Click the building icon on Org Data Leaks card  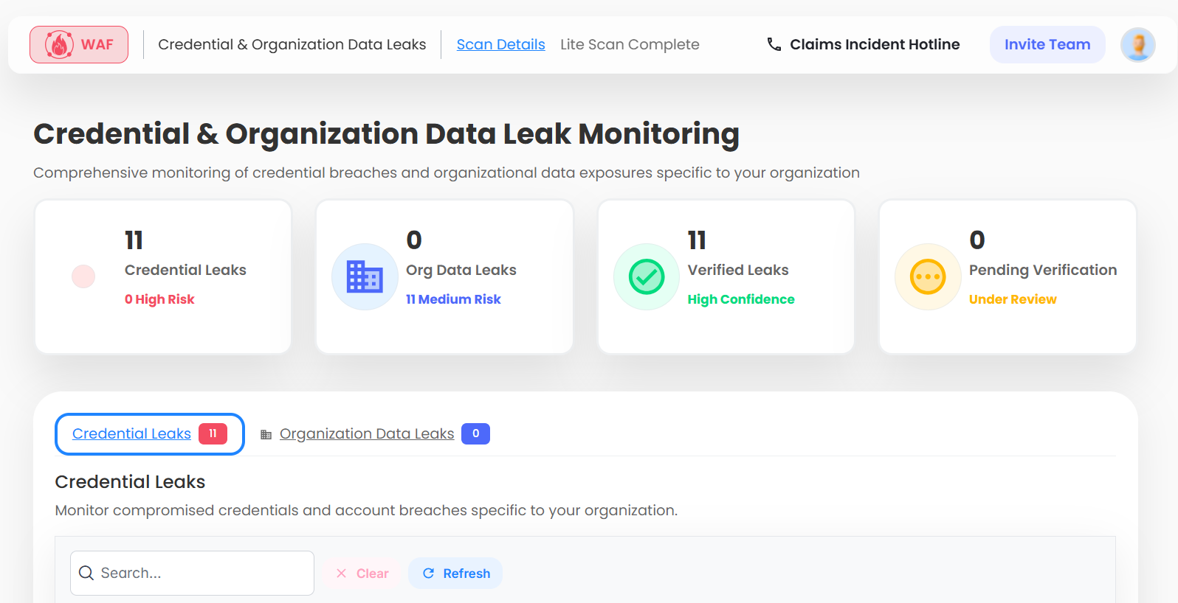click(365, 277)
